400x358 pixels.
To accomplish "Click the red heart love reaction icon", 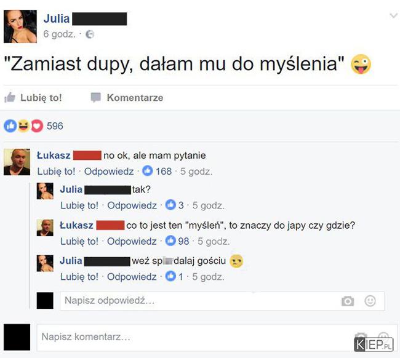I will pos(38,126).
